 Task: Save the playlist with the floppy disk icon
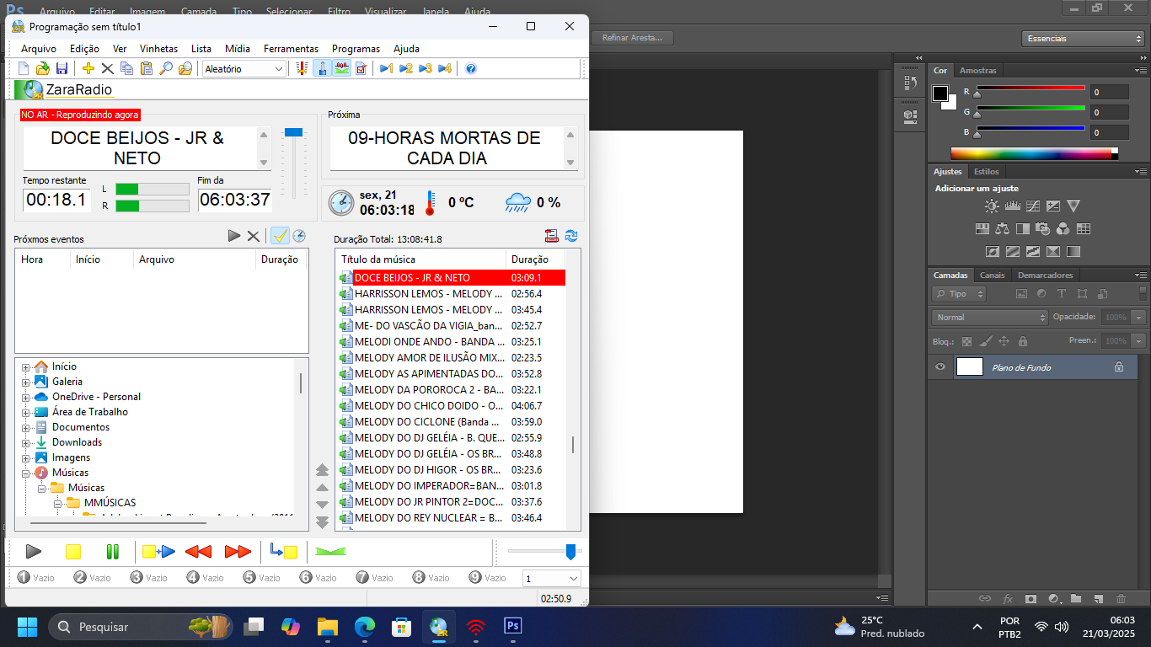(x=62, y=69)
